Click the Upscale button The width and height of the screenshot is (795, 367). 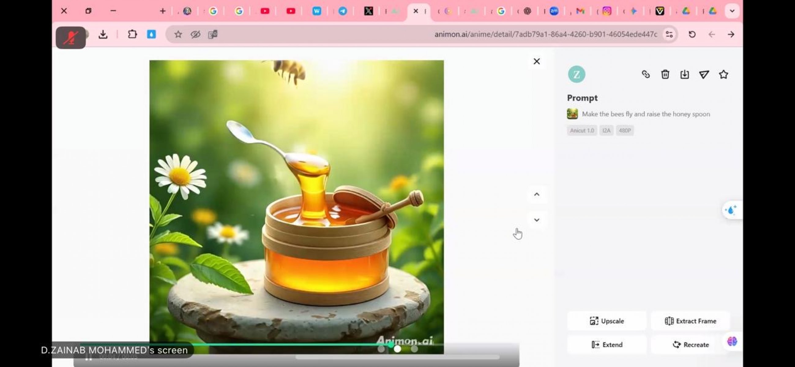(607, 321)
